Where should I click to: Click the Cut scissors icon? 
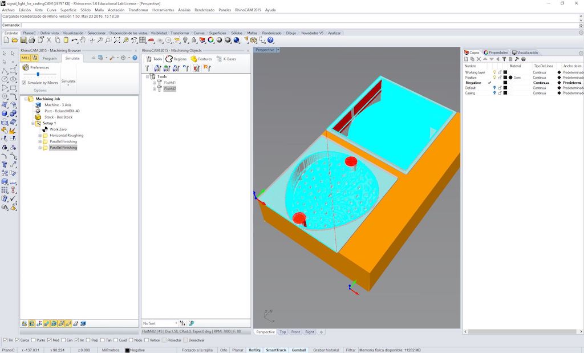tap(49, 40)
